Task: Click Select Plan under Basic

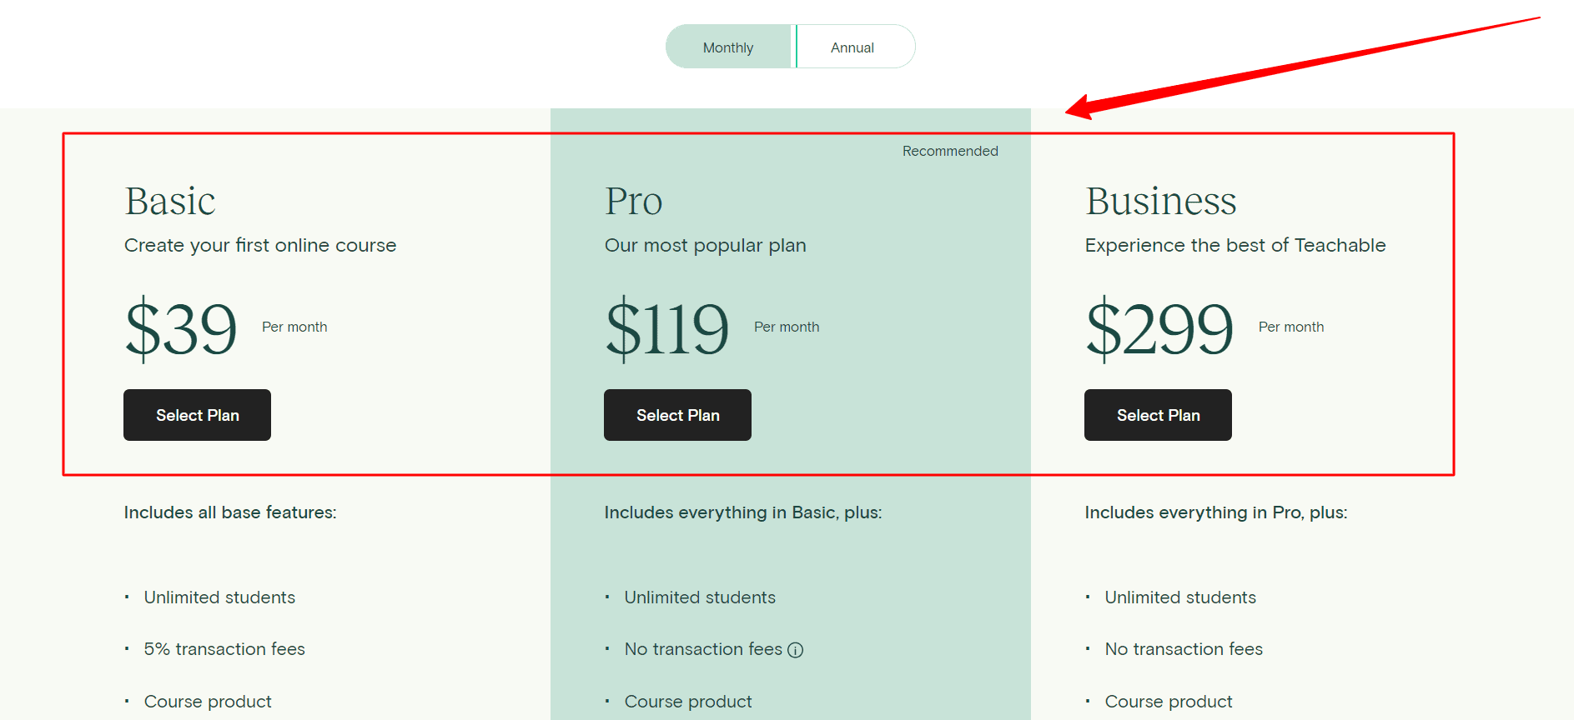Action: point(198,415)
